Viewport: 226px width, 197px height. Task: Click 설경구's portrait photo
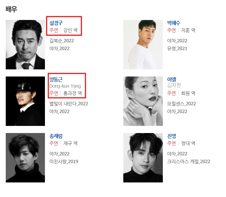point(25,45)
